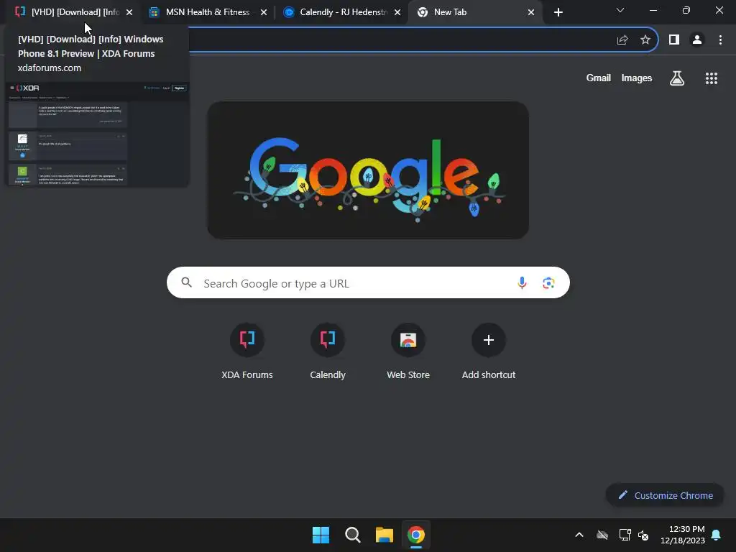736x552 pixels.
Task: Bookmark this tab with star icon
Action: click(x=645, y=40)
